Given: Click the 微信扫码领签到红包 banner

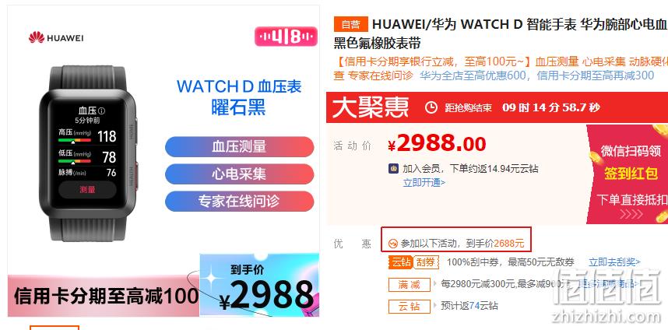Looking at the screenshot, I should 627,174.
